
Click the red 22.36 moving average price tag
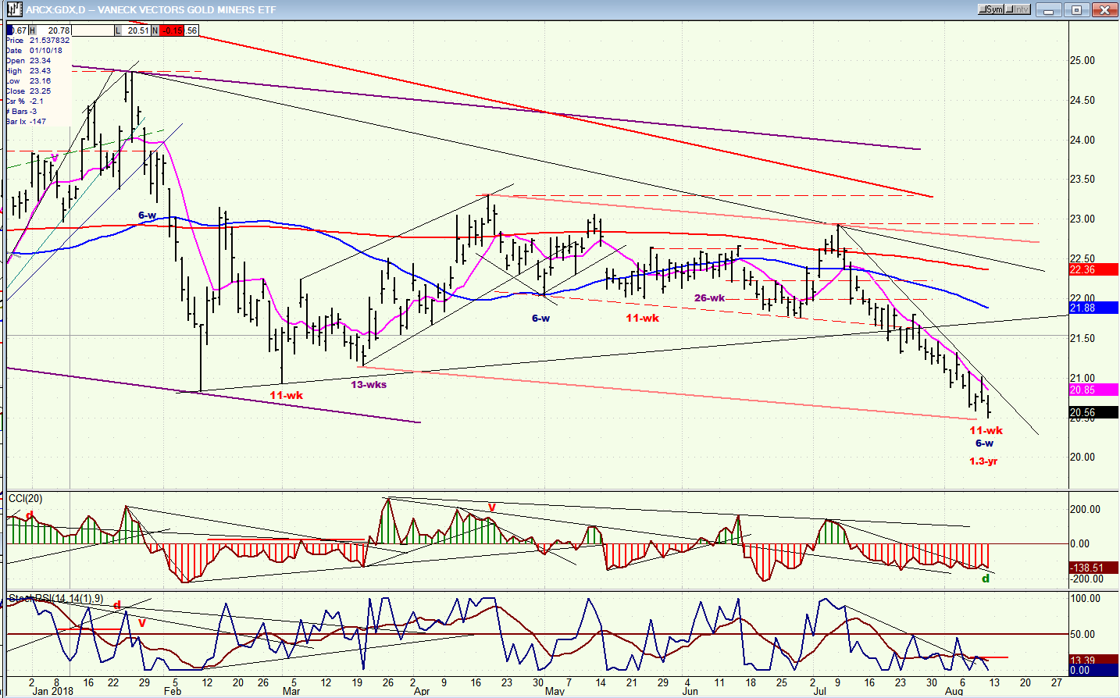[x=1092, y=269]
